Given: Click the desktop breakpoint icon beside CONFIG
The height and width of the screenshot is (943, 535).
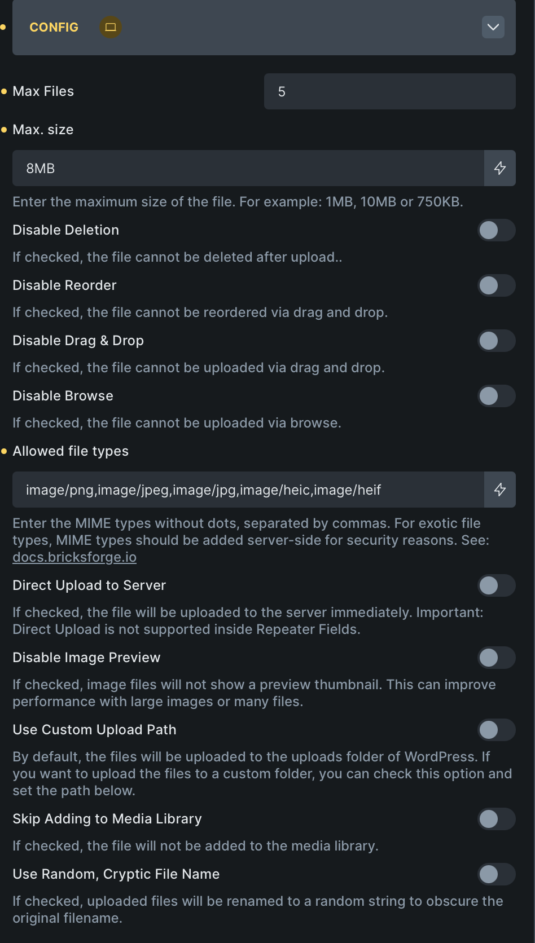Looking at the screenshot, I should coord(111,27).
